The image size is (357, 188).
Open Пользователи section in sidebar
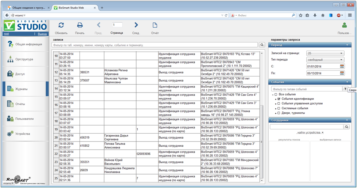(x=26, y=119)
